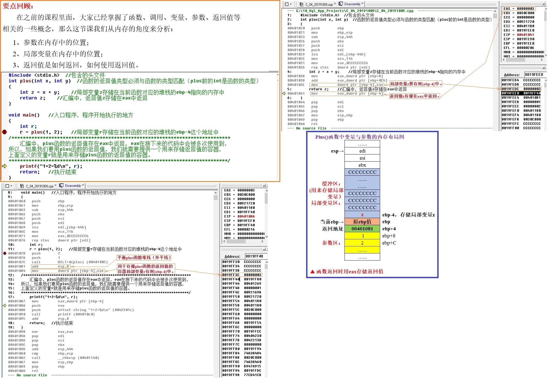548x378 pixels.
Task: Click source line 'int z = x + y;' in editor
Action: pos(40,92)
